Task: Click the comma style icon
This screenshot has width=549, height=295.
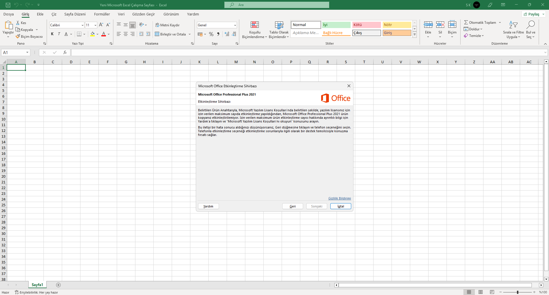Action: tap(218, 34)
